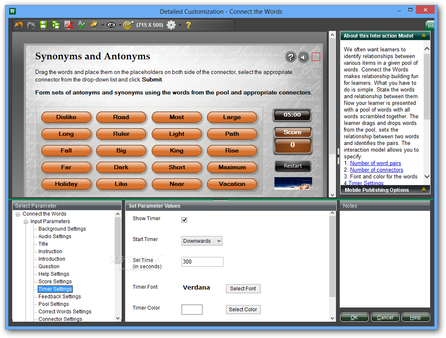Select Instruction in parameter tree
The height and width of the screenshot is (338, 446).
pyautogui.click(x=50, y=252)
